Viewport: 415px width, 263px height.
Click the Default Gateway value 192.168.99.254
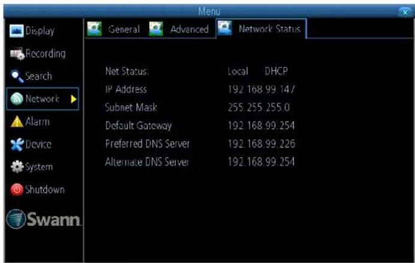pos(261,126)
